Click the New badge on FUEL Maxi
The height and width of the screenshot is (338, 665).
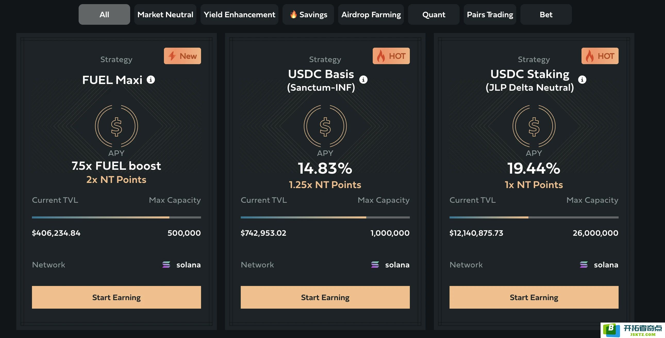182,56
